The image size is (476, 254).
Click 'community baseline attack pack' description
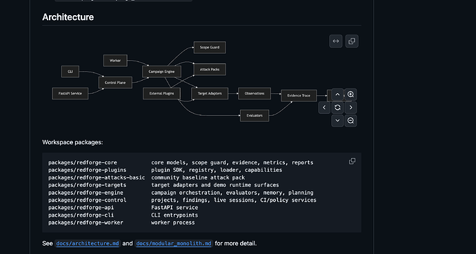click(198, 177)
